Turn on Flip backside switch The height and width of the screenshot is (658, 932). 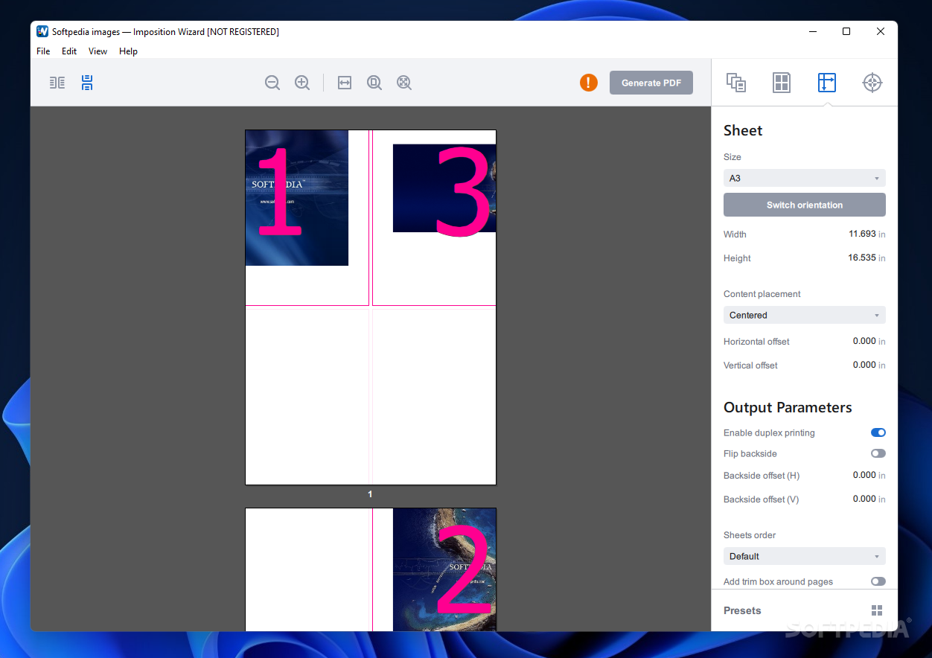click(x=878, y=453)
